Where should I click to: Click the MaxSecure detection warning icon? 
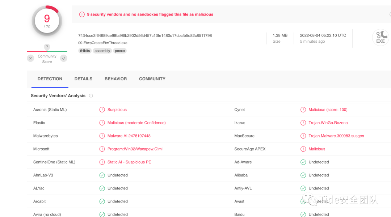pyautogui.click(x=303, y=136)
